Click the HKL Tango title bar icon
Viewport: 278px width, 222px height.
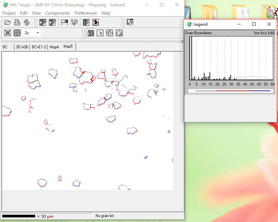(6, 5)
